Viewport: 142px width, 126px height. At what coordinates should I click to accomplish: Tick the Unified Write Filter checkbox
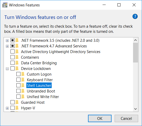click(x=18, y=97)
